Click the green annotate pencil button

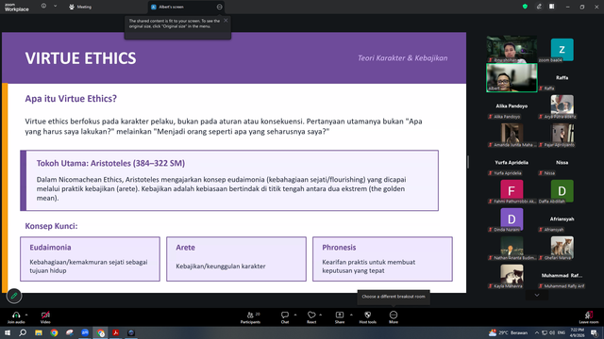click(x=14, y=296)
